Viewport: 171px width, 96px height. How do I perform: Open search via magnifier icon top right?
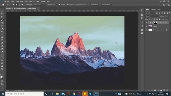[161, 5]
